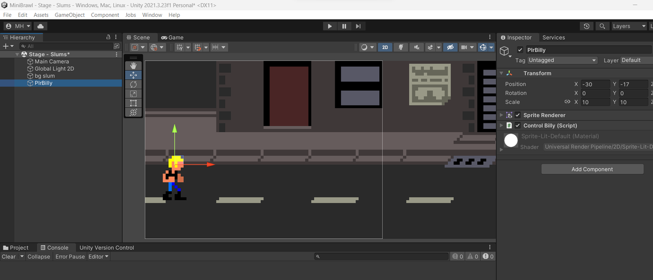The image size is (653, 280).
Task: Click the gizmos toggle icon
Action: click(x=484, y=47)
